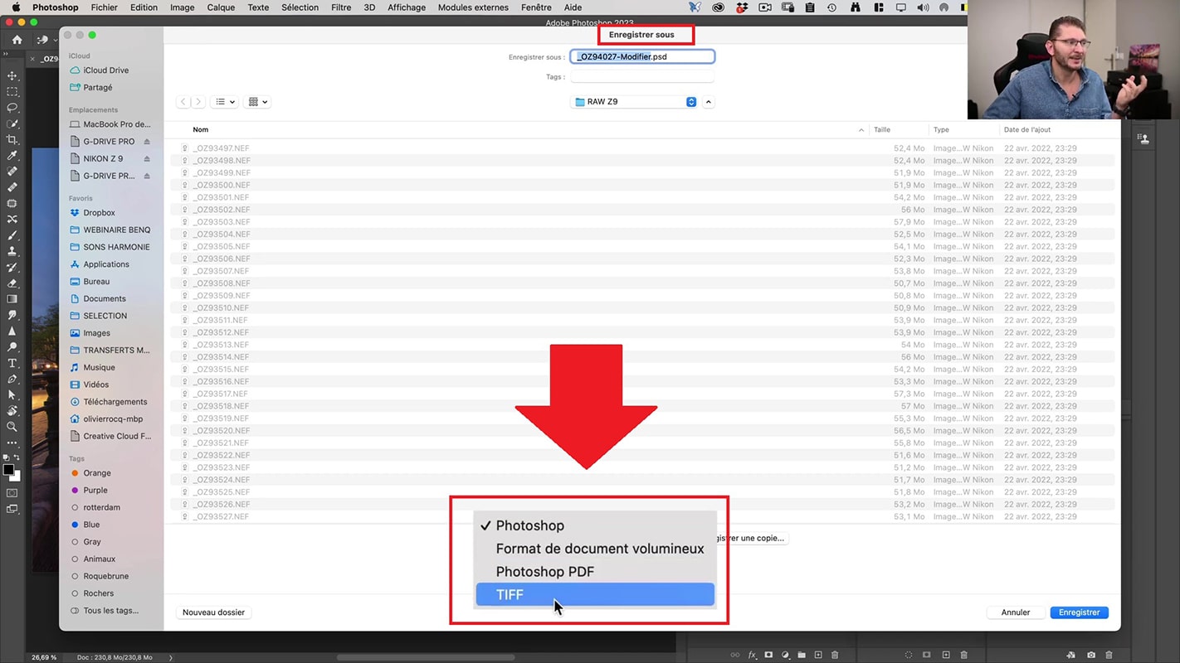This screenshot has height=663, width=1180.
Task: Click the file name input field
Action: (642, 57)
